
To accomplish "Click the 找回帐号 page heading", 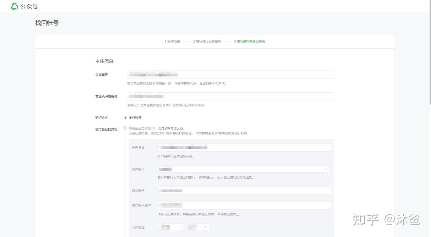I will [x=47, y=23].
